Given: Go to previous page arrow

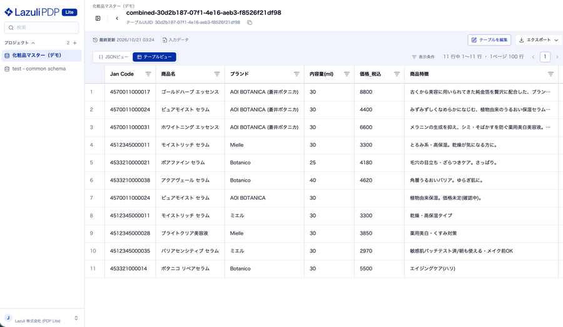Looking at the screenshot, I should (x=533, y=57).
